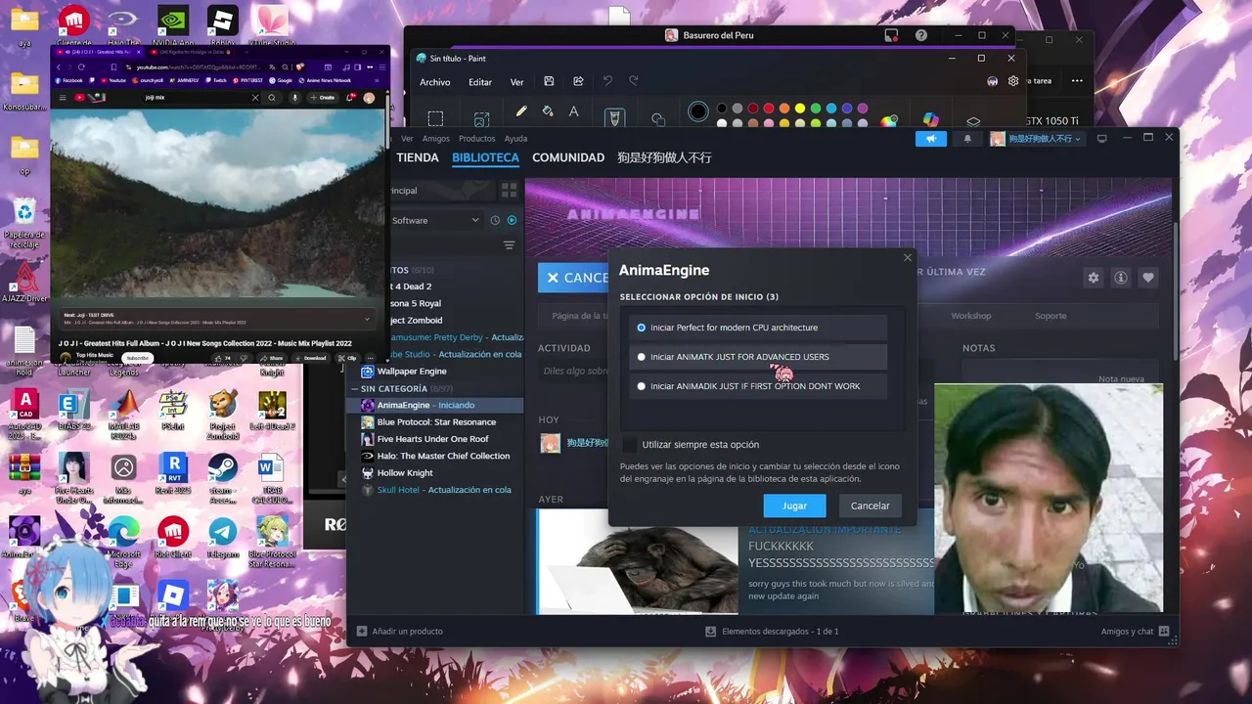The width and height of the screenshot is (1252, 704).
Task: Open the Workshop tab on game page
Action: 971,316
